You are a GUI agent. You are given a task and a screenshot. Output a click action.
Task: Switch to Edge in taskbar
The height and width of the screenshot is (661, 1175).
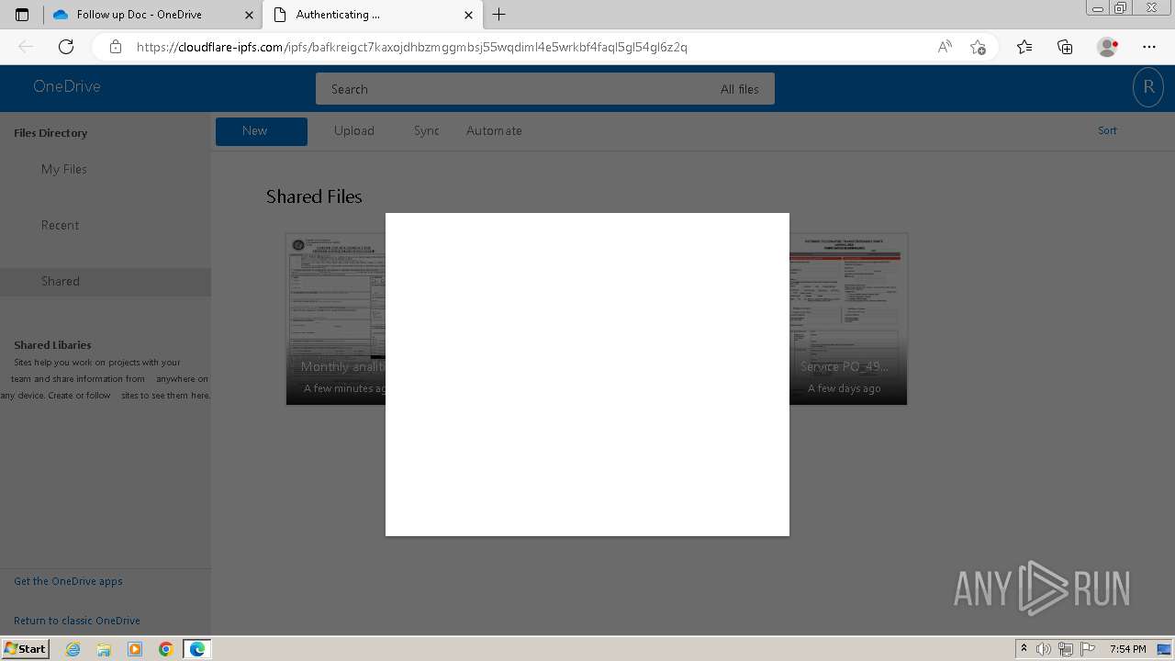tap(197, 649)
